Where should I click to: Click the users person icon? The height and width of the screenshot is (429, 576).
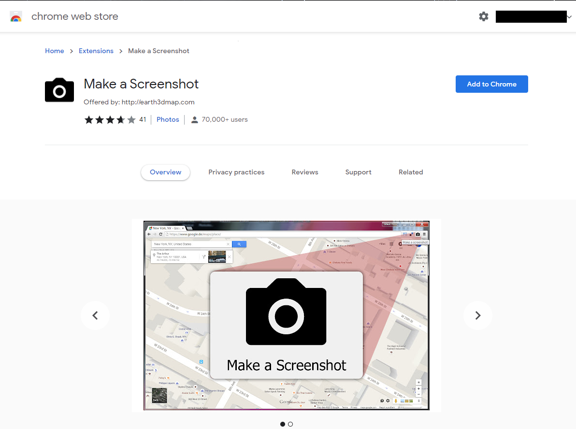click(x=195, y=120)
